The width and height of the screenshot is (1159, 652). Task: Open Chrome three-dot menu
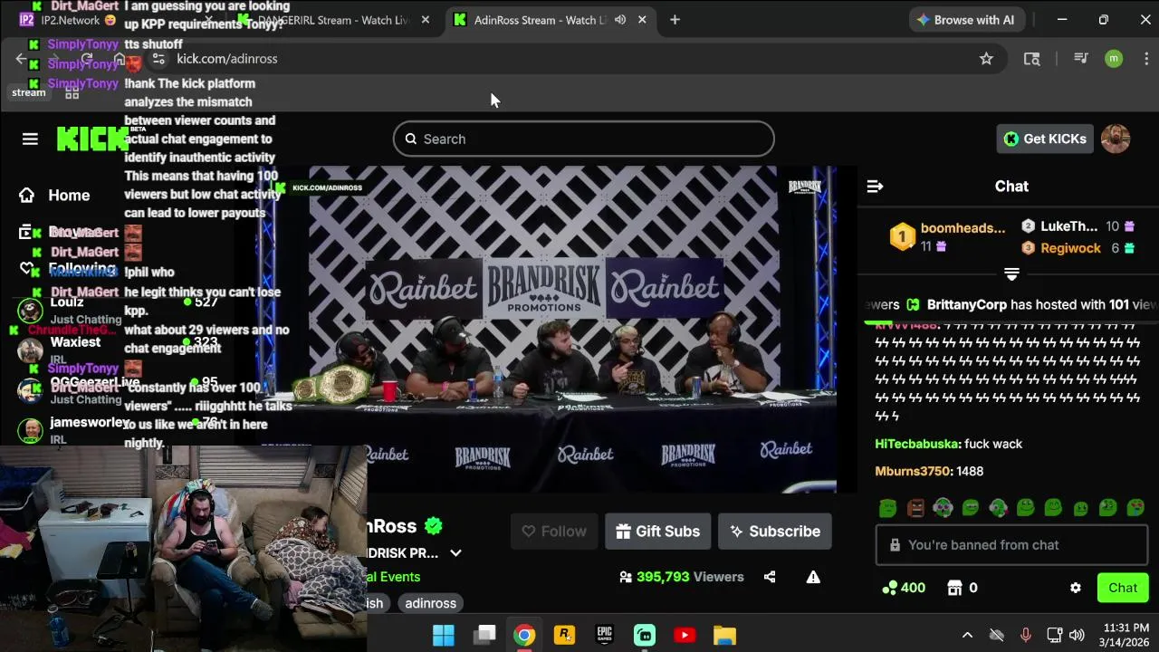click(x=1146, y=59)
